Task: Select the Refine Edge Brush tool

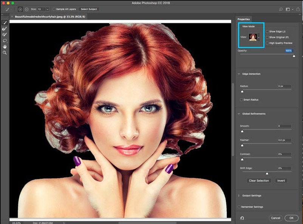Action: click(5, 29)
